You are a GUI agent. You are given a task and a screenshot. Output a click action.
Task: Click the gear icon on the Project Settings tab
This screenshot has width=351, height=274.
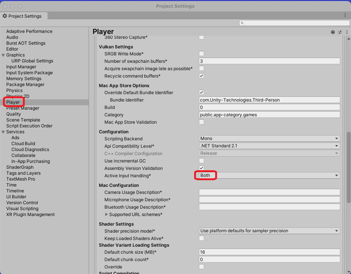5,16
